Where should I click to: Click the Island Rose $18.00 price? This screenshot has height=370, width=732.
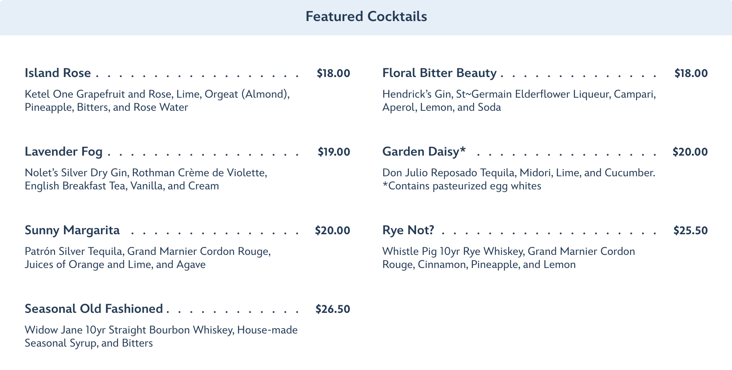pyautogui.click(x=333, y=73)
